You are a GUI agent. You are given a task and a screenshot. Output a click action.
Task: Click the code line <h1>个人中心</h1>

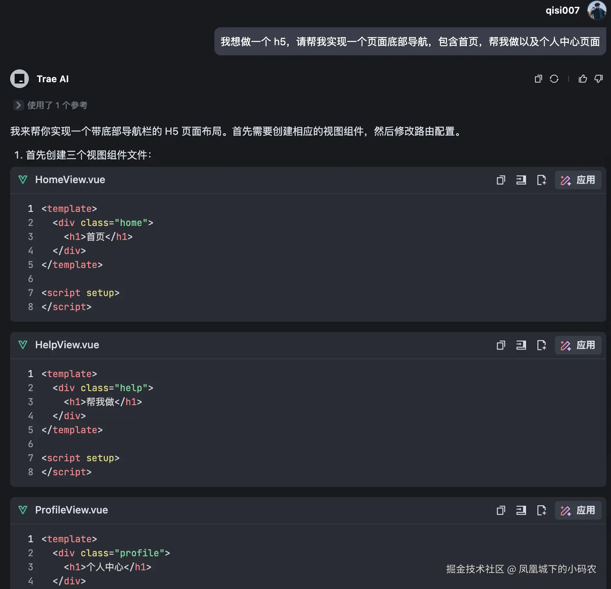pyautogui.click(x=108, y=567)
